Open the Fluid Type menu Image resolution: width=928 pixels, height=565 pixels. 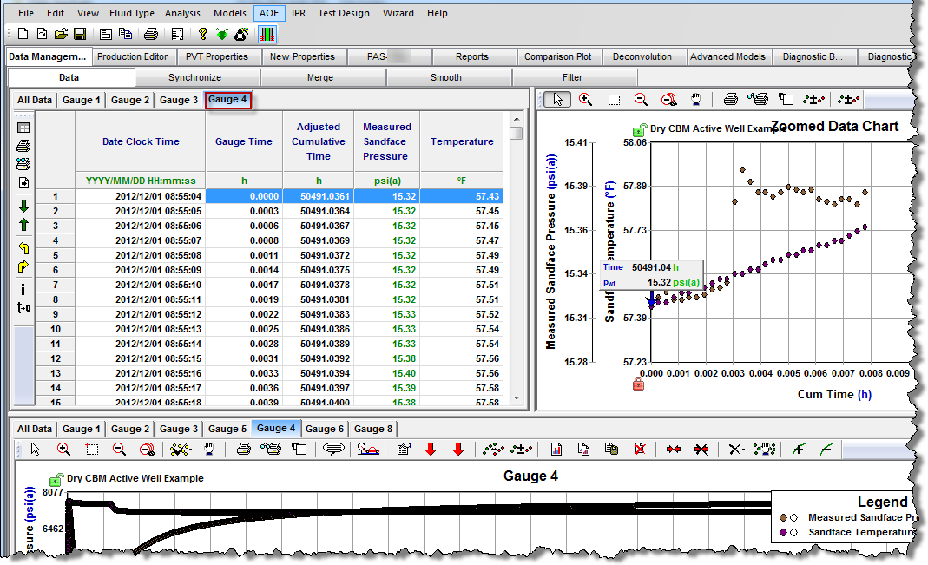132,13
